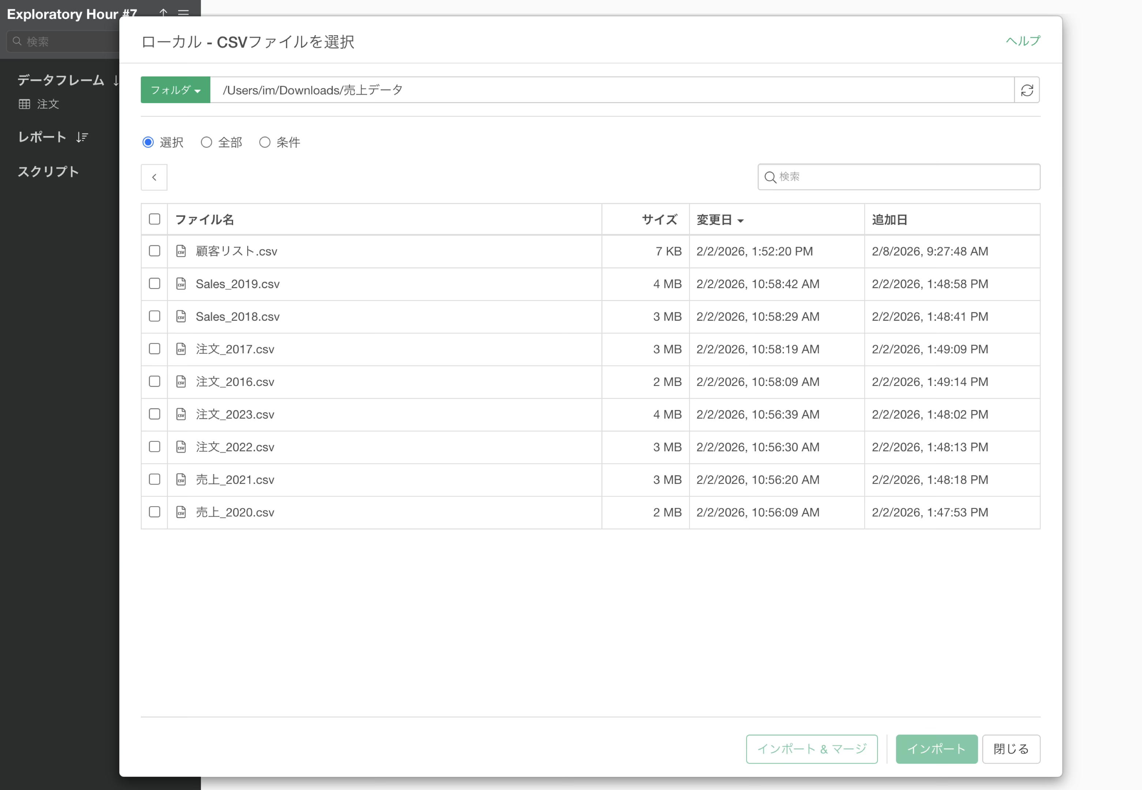The width and height of the screenshot is (1142, 790).
Task: Click the back chevron navigation button
Action: 154,177
